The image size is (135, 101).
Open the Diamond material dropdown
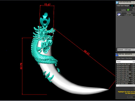(126, 50)
